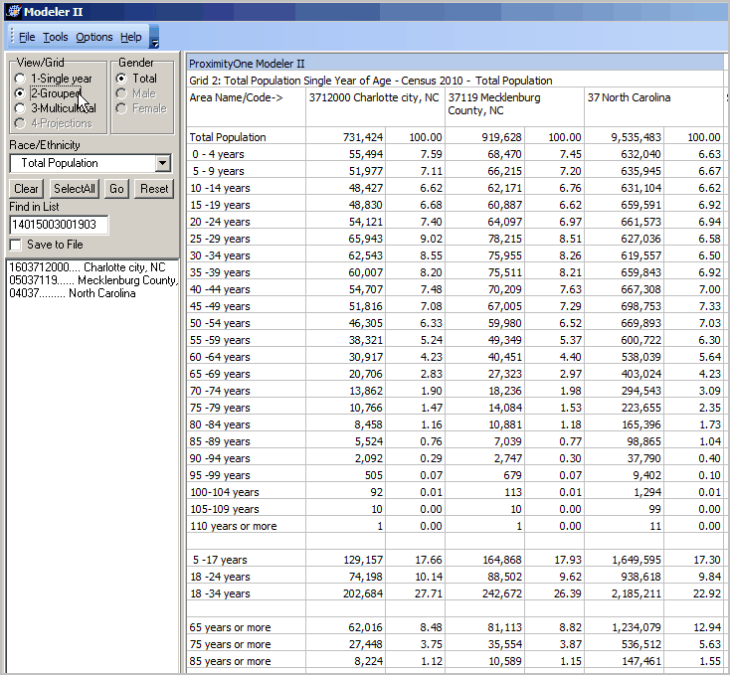Click the 3712000 Charlotte city, NC column header
The height and width of the screenshot is (675, 730).
tap(375, 106)
